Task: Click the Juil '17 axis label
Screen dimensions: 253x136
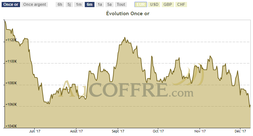Action: pyautogui.click(x=35, y=131)
